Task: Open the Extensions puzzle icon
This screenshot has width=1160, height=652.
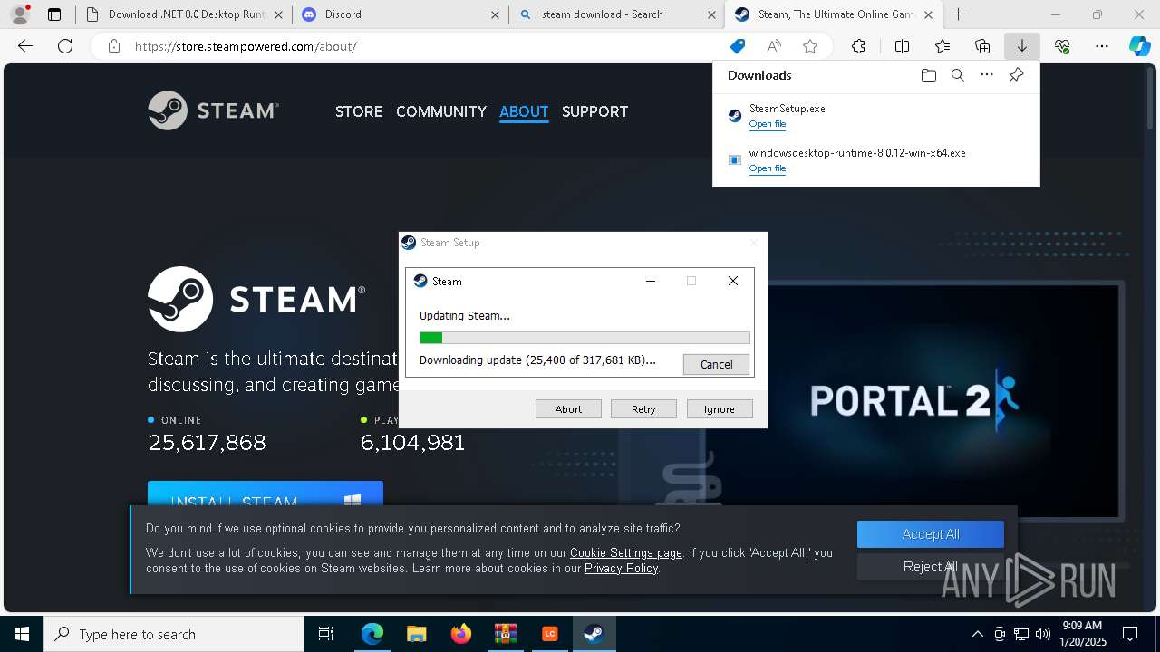Action: point(858,46)
